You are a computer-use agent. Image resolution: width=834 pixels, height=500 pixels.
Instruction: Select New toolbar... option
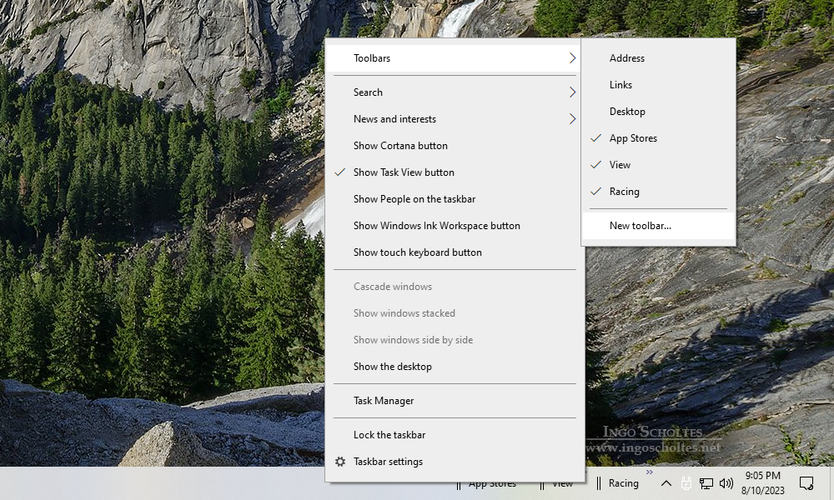(659, 226)
